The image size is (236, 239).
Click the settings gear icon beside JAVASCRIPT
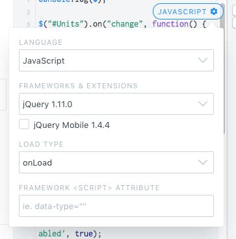214,12
